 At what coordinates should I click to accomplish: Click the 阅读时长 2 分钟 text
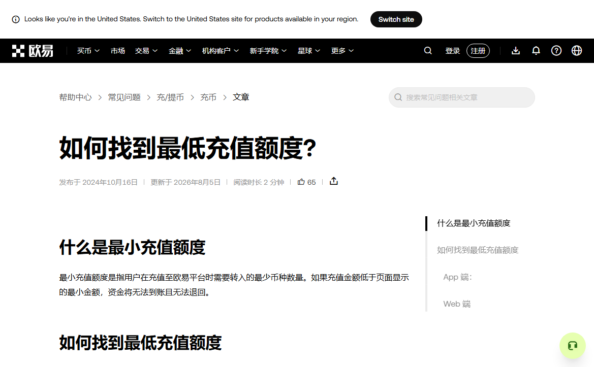click(x=259, y=182)
